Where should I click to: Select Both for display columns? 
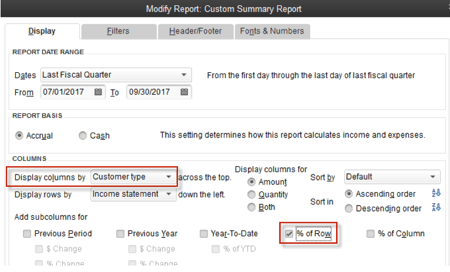tap(251, 207)
